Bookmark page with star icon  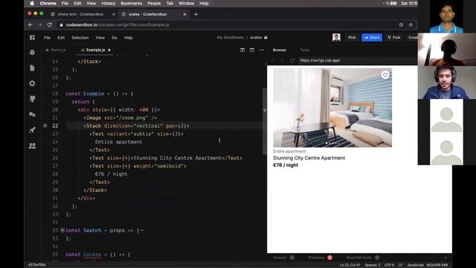click(x=411, y=25)
